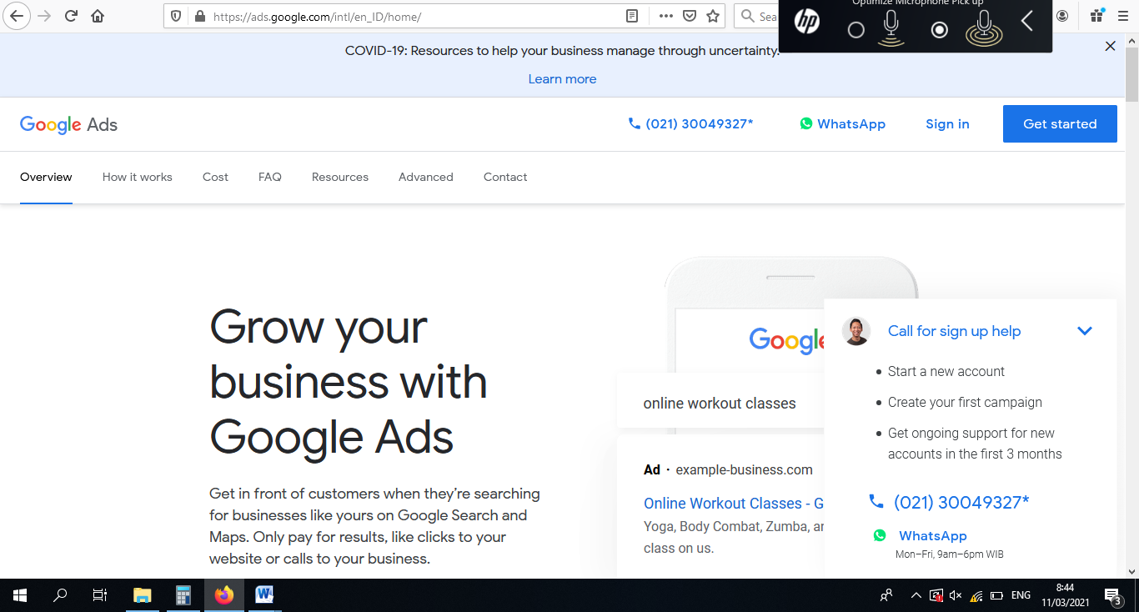
Task: Open the Firefox account avatar icon
Action: coord(1062,16)
